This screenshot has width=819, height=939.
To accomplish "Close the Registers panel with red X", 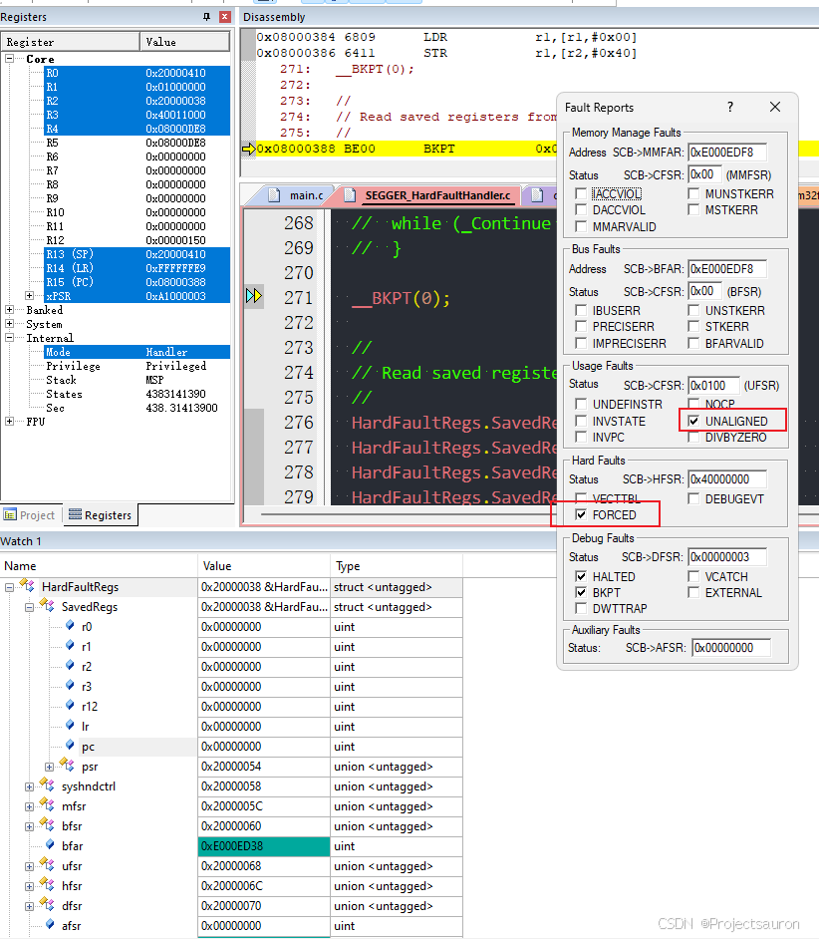I will pos(224,17).
